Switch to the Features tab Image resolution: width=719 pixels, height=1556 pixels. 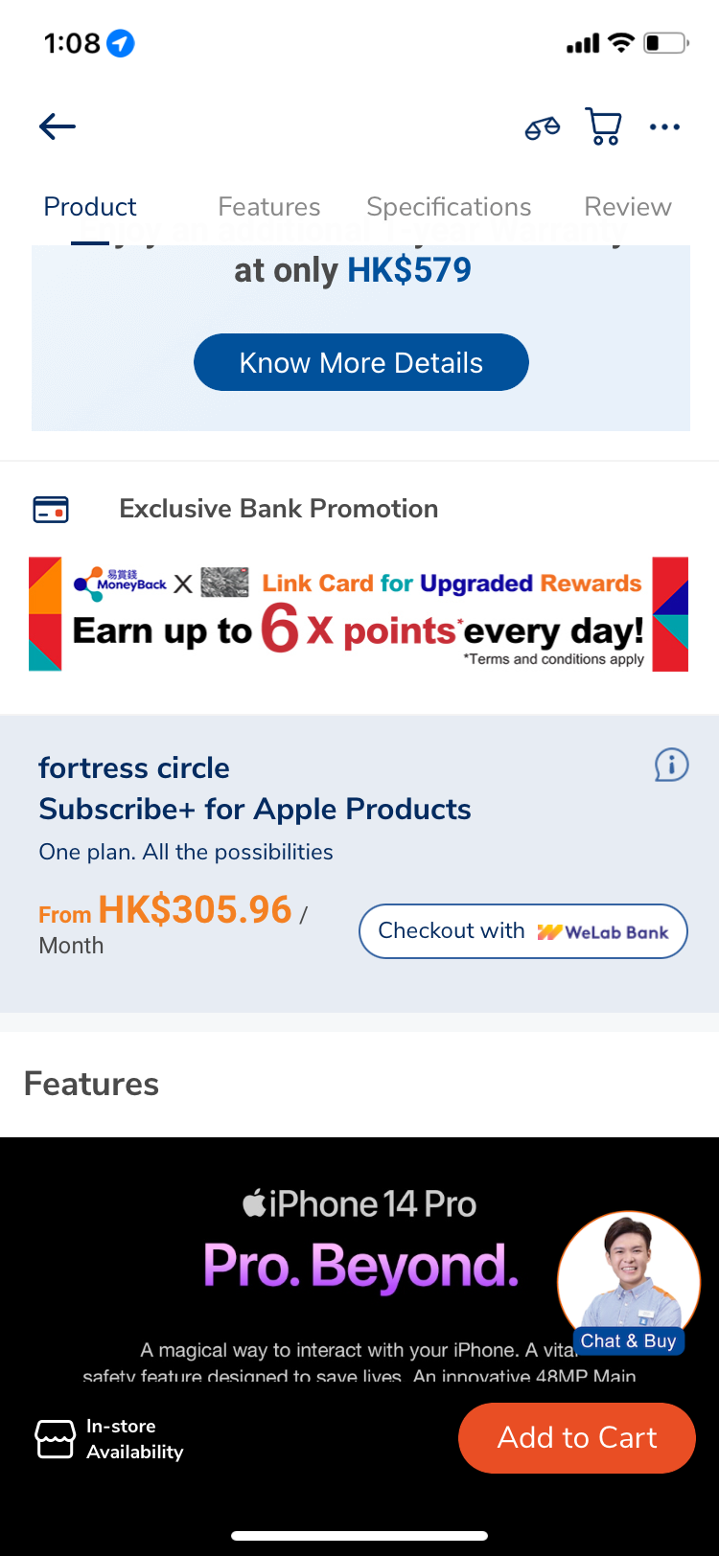click(268, 206)
